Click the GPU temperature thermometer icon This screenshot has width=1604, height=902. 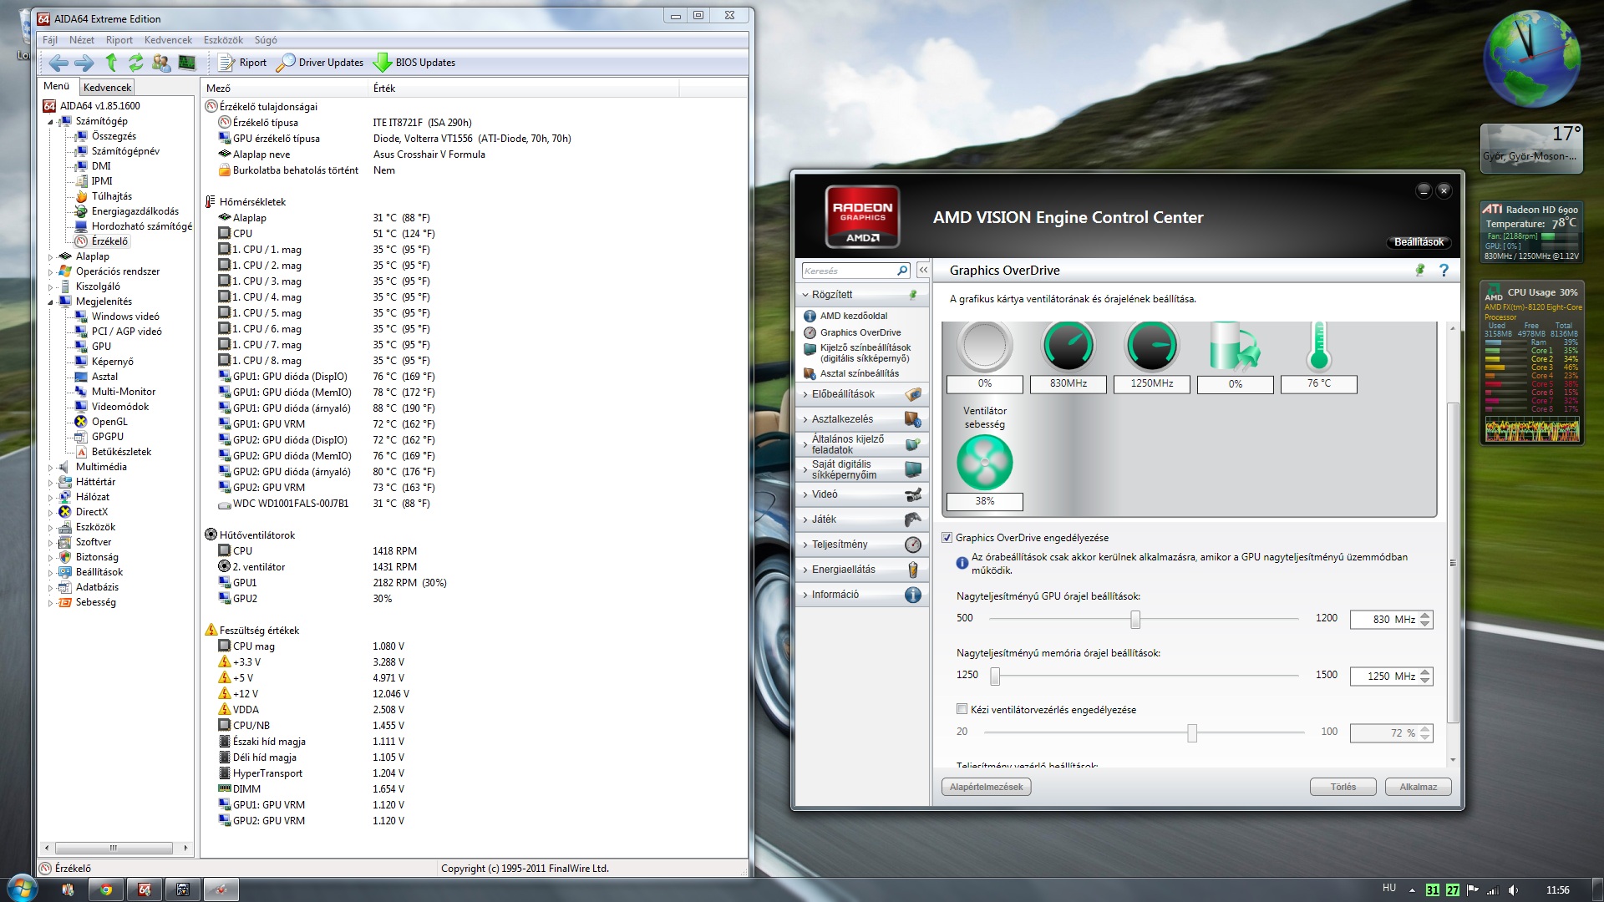click(1318, 346)
